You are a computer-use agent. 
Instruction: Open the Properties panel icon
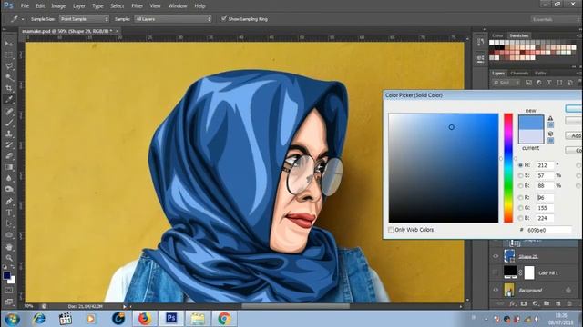click(x=480, y=58)
